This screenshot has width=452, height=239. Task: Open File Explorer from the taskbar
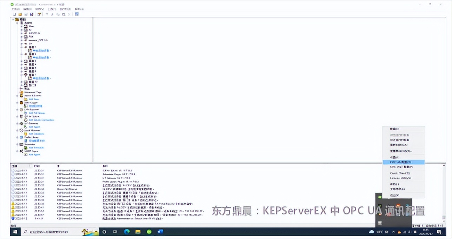click(x=138, y=232)
